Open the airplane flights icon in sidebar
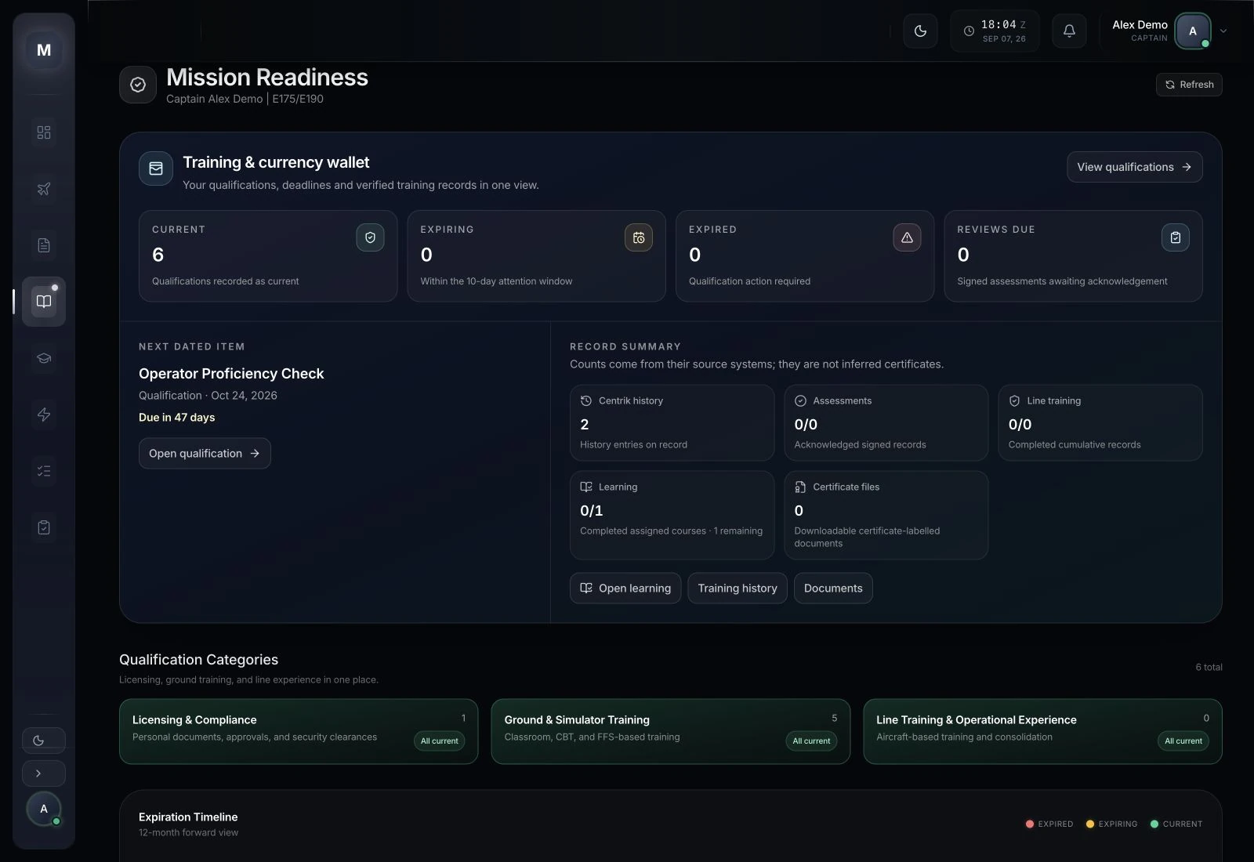Image resolution: width=1254 pixels, height=862 pixels. pyautogui.click(x=44, y=189)
